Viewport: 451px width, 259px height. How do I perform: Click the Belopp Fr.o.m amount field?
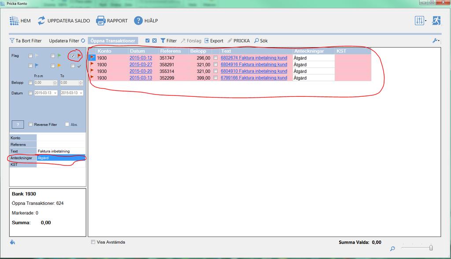[x=44, y=83]
